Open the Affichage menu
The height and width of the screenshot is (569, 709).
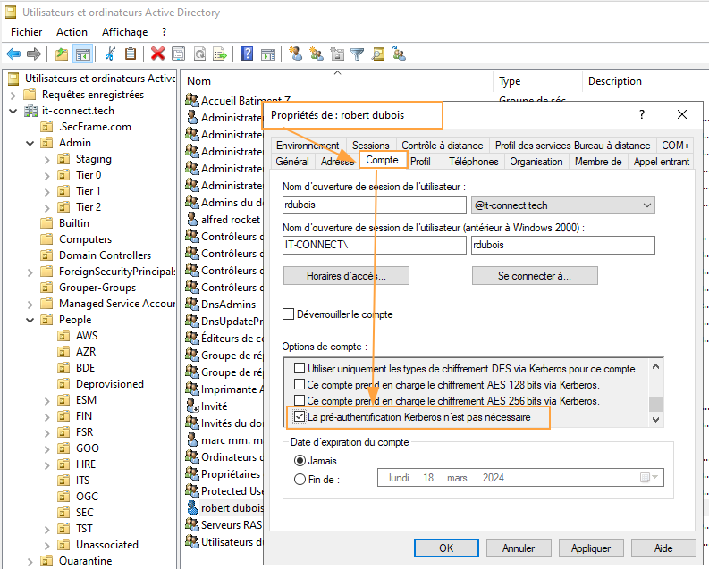click(x=125, y=32)
